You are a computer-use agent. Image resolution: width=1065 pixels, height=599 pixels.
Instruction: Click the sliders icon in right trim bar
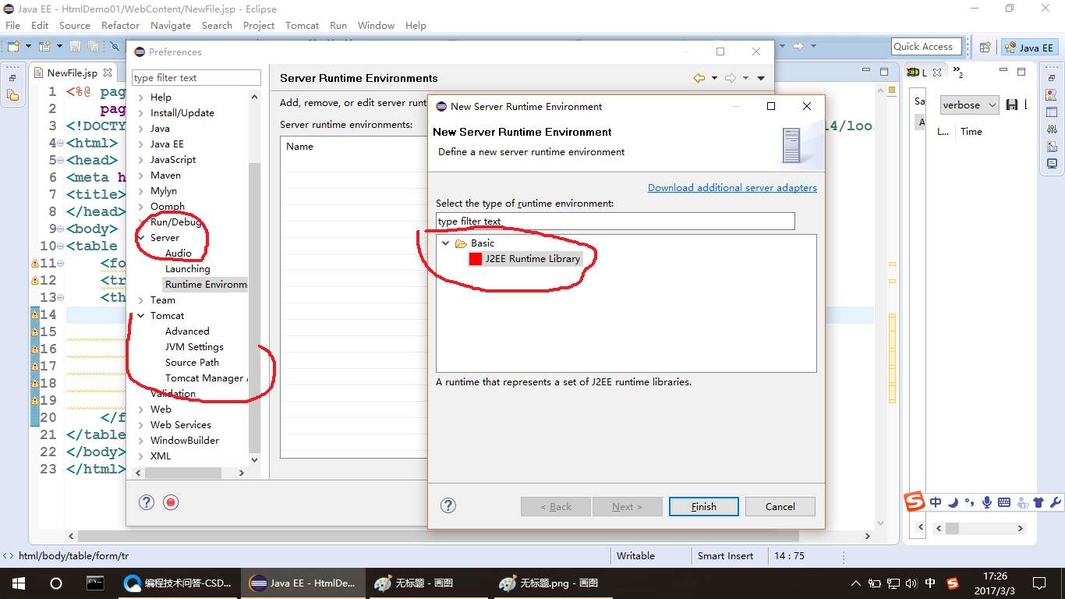pos(1053,129)
